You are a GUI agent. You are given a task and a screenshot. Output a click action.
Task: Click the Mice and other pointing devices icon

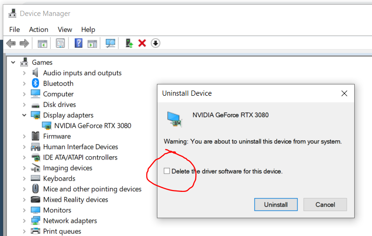[x=35, y=189]
